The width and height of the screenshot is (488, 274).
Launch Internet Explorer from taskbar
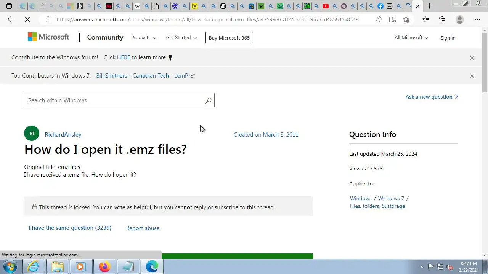(x=34, y=266)
